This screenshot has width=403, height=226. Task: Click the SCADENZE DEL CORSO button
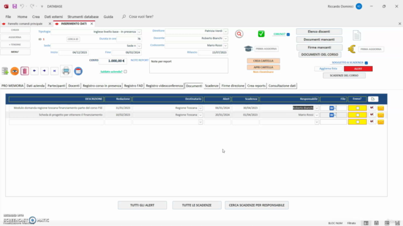pyautogui.click(x=344, y=75)
